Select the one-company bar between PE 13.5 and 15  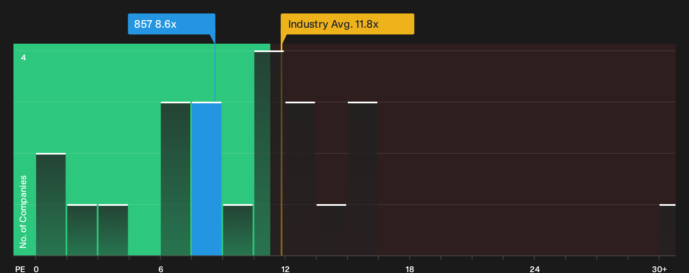(331, 230)
